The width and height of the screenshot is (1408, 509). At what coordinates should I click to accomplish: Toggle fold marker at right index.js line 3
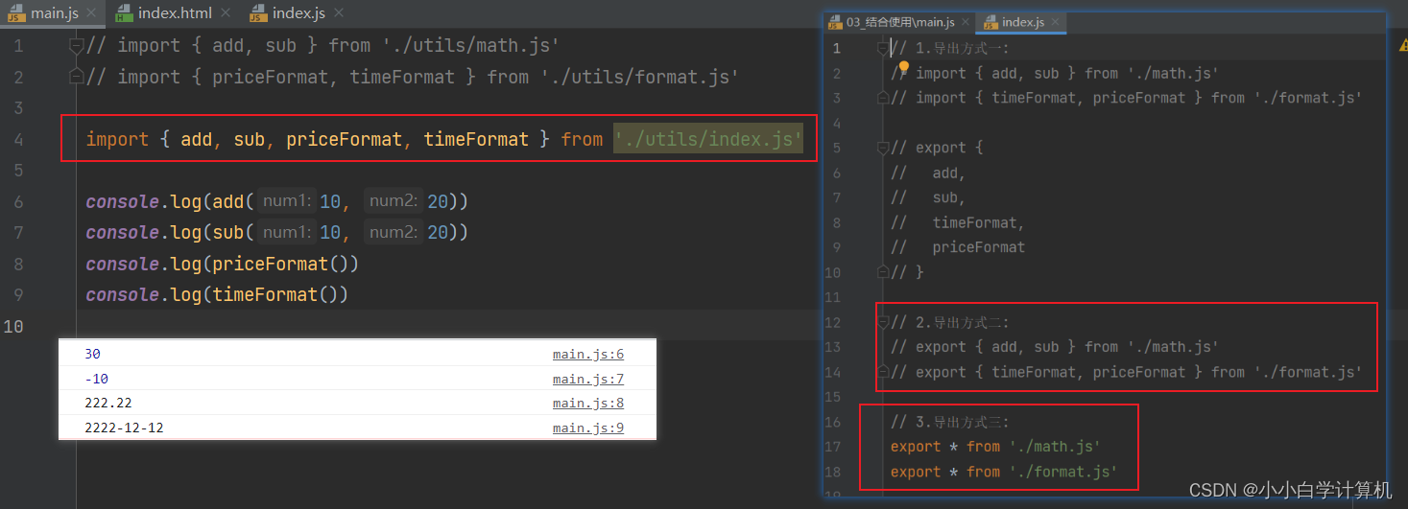[x=884, y=98]
